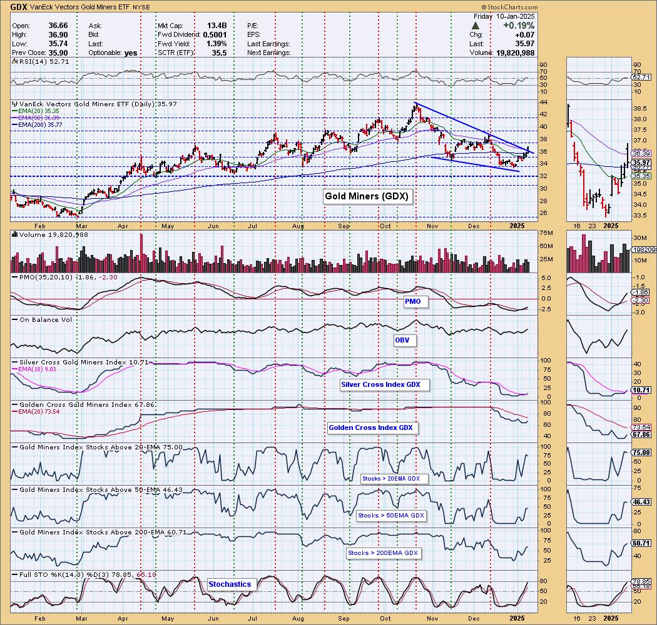This screenshot has height=625, width=657.
Task: Click the +0.19% percent change value
Action: 519,26
